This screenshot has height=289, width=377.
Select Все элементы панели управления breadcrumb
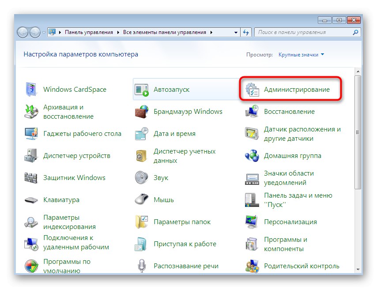[165, 32]
